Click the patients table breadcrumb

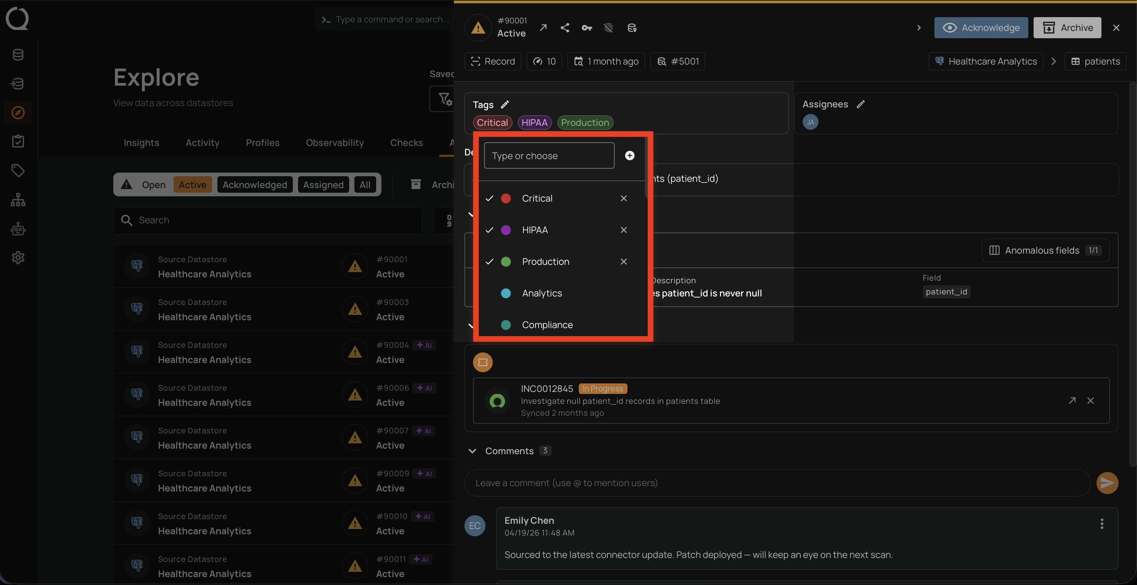(1095, 61)
